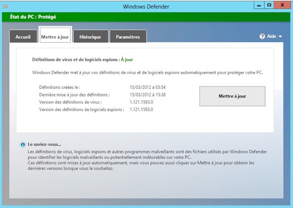This screenshot has width=293, height=208.
Task: Click the Le saviez-vous info icon
Action: tap(23, 145)
